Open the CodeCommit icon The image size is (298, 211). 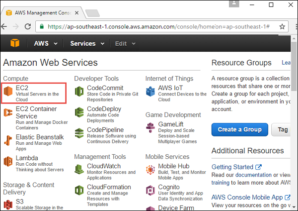79,92
